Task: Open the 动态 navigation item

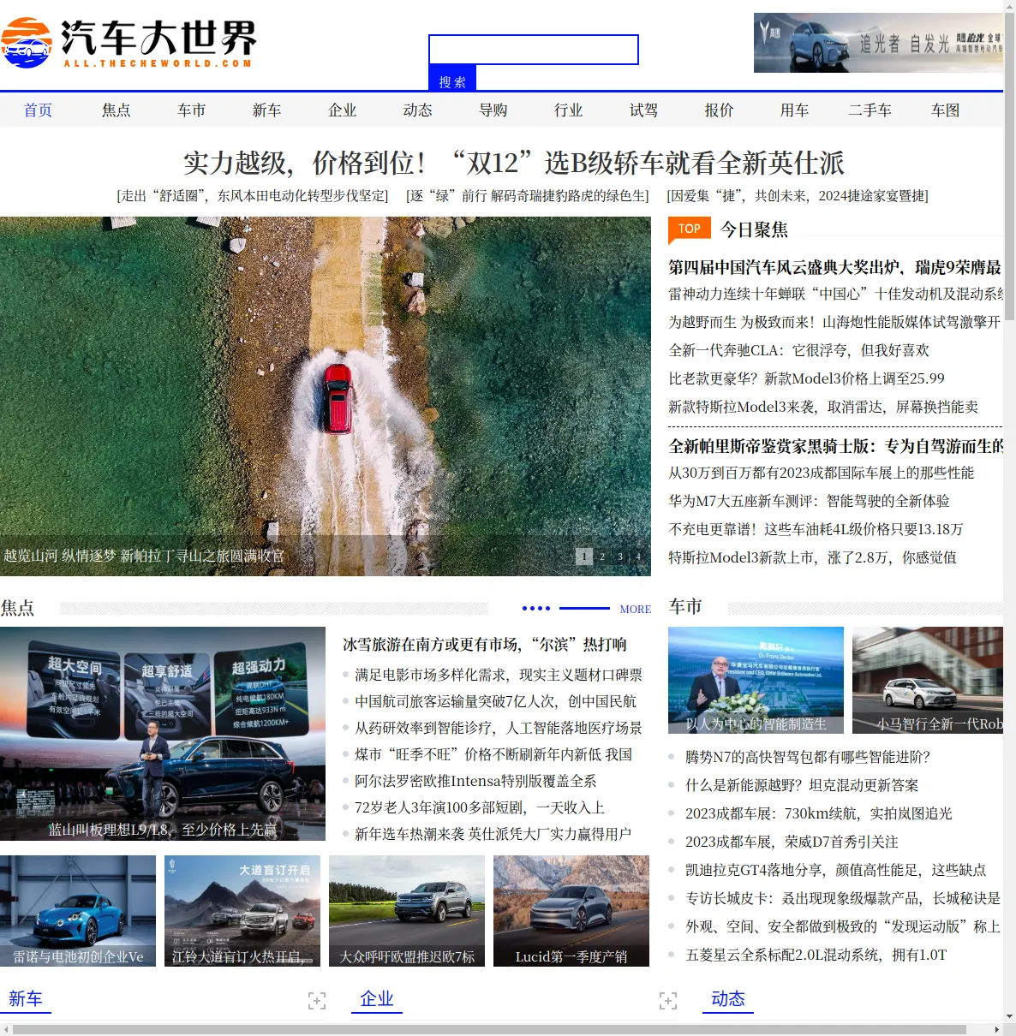Action: pyautogui.click(x=418, y=110)
